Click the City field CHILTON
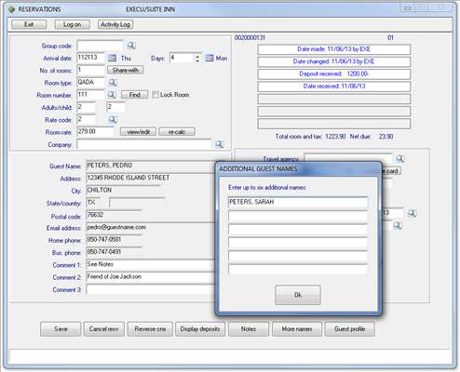This screenshot has height=372, width=460. (x=123, y=191)
